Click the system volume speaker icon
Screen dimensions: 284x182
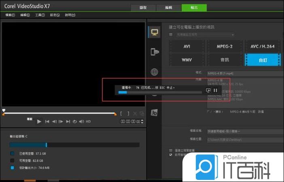pyautogui.click(x=81, y=121)
